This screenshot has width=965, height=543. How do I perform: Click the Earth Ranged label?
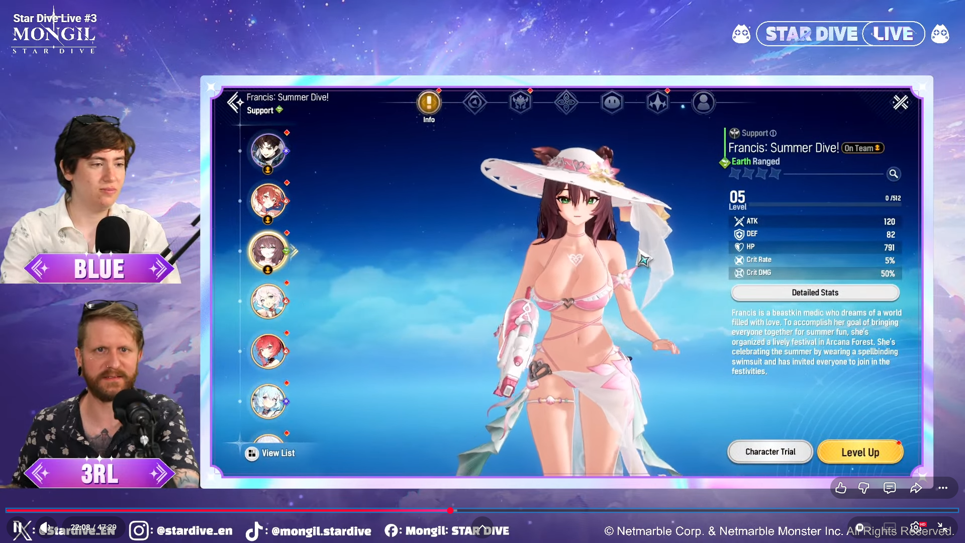[755, 161]
